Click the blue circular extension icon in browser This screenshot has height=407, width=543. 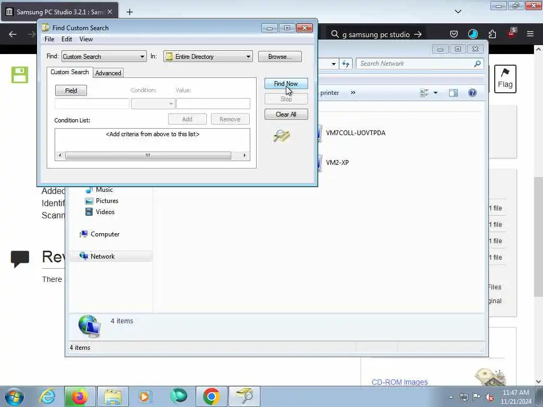(472, 34)
